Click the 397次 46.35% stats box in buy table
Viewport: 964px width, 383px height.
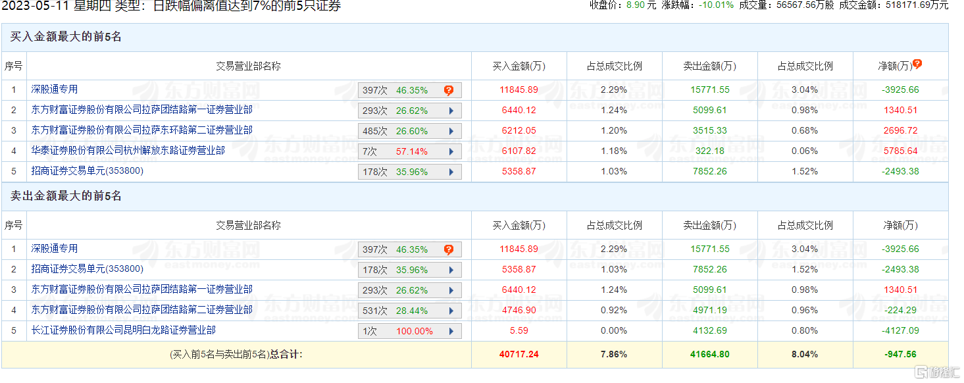pyautogui.click(x=410, y=90)
